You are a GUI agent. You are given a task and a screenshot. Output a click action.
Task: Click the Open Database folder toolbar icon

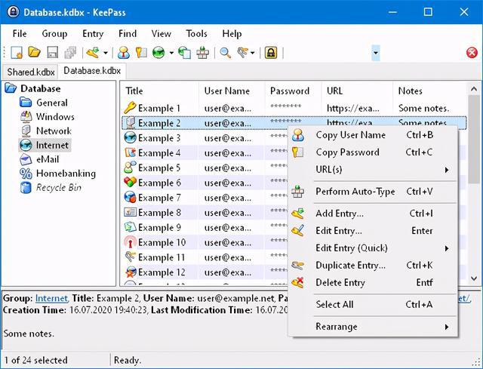(x=34, y=52)
